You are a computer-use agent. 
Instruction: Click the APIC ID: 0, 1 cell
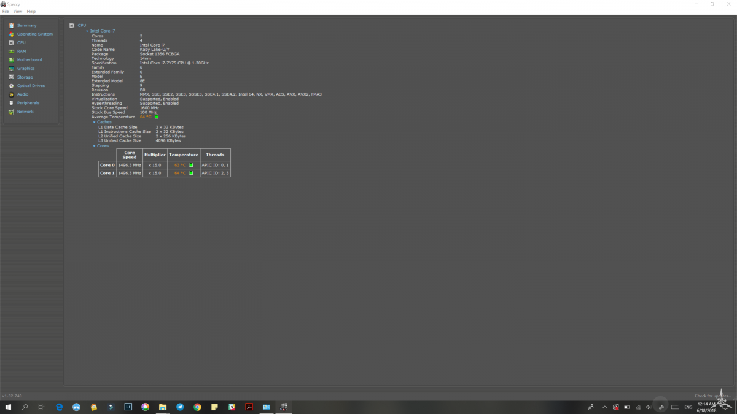(x=215, y=165)
